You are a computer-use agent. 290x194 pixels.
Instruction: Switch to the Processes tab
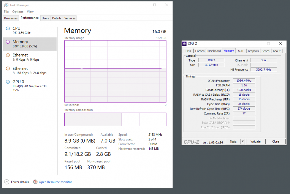click(x=11, y=18)
